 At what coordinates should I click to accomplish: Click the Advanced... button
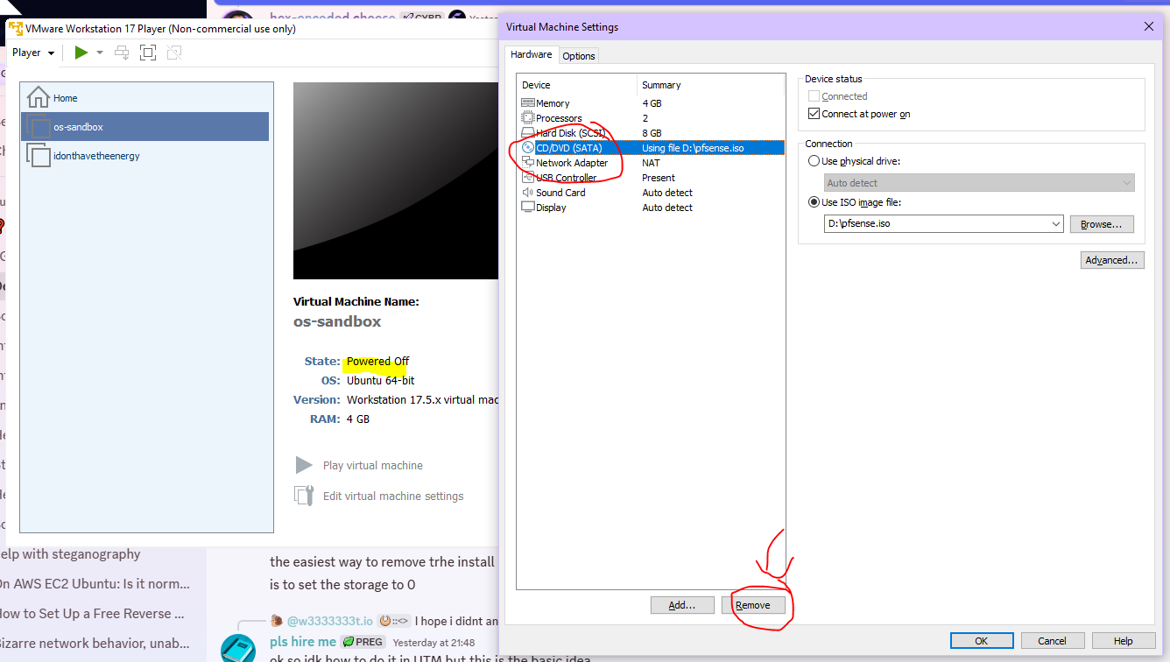tap(1112, 260)
